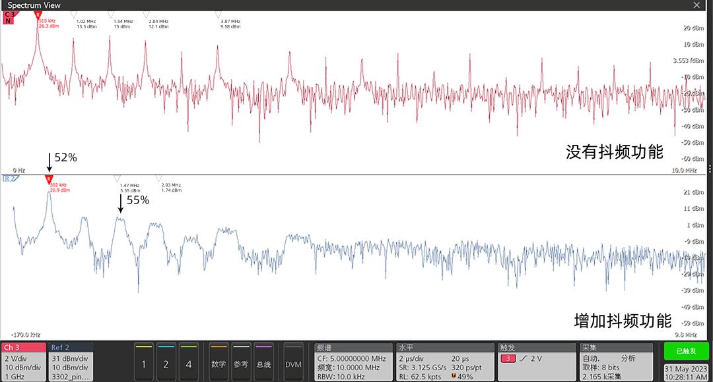Open the date and time display
Image resolution: width=713 pixels, height=382 pixels.
pos(686,373)
